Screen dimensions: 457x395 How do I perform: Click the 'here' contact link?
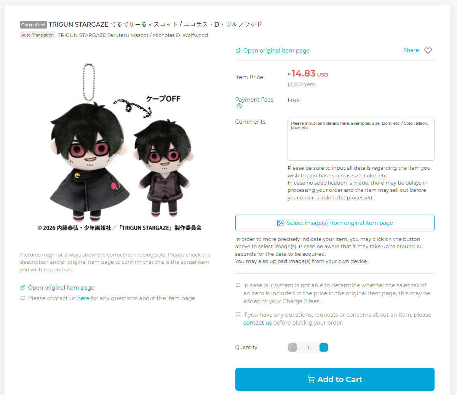[83, 298]
